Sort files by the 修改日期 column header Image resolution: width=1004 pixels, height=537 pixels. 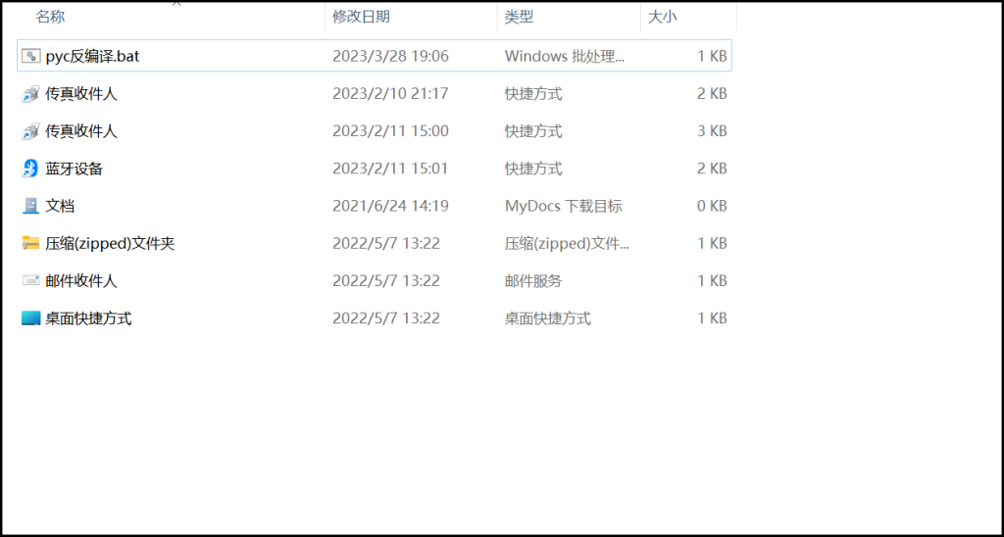[361, 17]
